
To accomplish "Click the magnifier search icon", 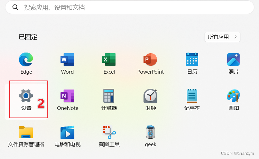I will pyautogui.click(x=15, y=7).
